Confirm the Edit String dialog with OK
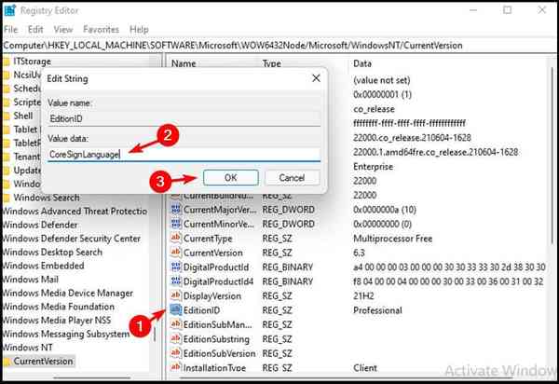 (231, 178)
